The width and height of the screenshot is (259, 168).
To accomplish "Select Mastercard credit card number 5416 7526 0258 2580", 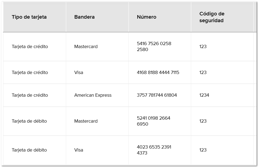I will 154,46.
